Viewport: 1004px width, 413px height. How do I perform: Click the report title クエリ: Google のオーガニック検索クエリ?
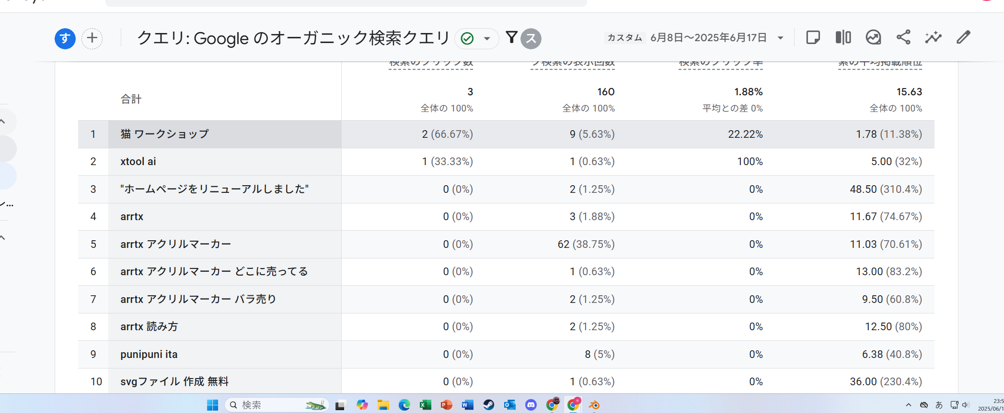coord(293,38)
